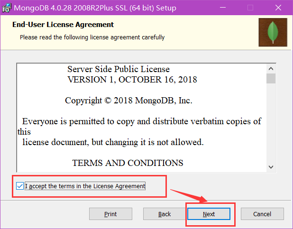Click the Next button to continue setup

(x=209, y=214)
